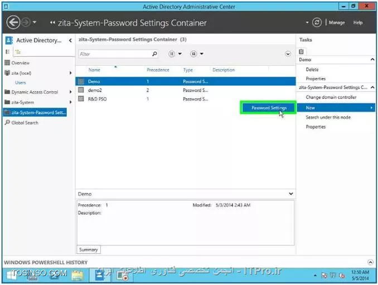
Task: Open Properties under container tasks
Action: [x=316, y=127]
